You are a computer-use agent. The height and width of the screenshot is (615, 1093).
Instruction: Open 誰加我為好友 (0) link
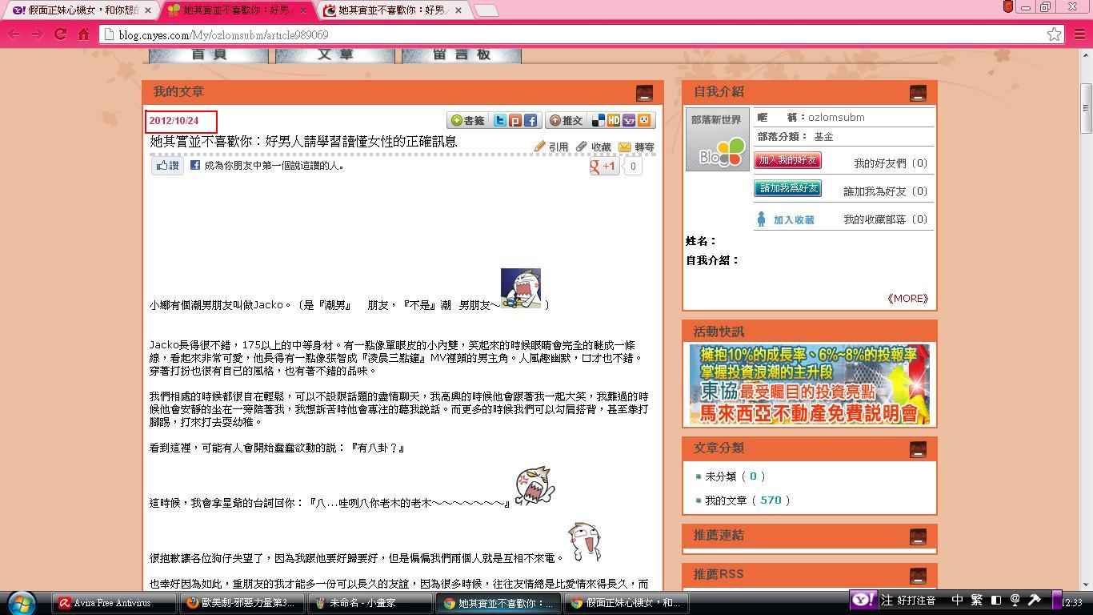click(x=885, y=191)
